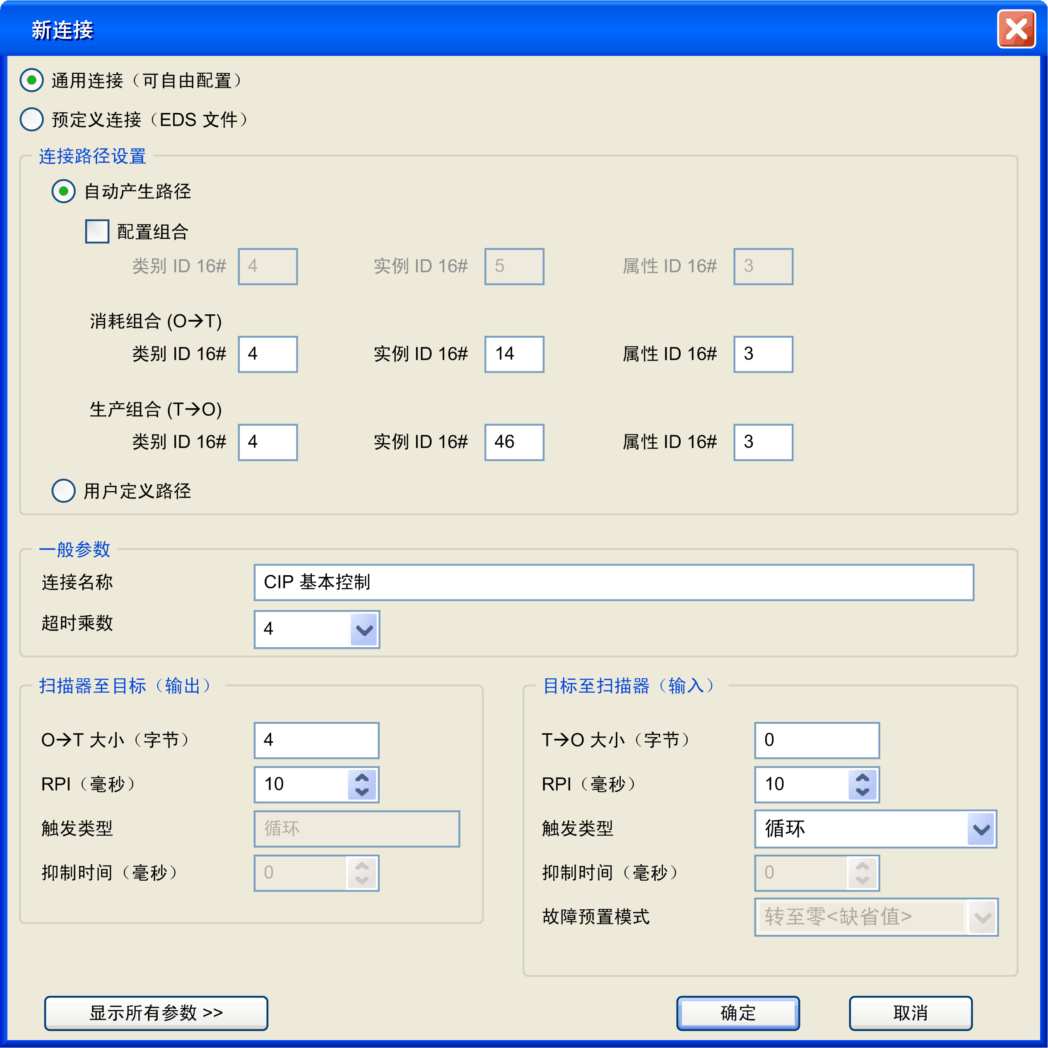The width and height of the screenshot is (1048, 1048).
Task: Confirm with the 确定 button
Action: (738, 1013)
